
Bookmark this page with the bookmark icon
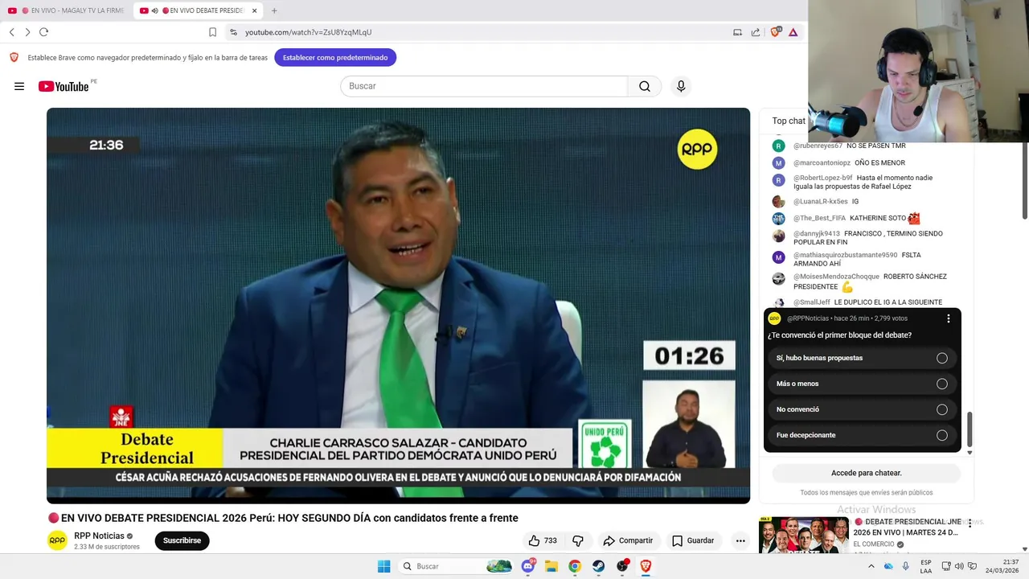coord(212,32)
